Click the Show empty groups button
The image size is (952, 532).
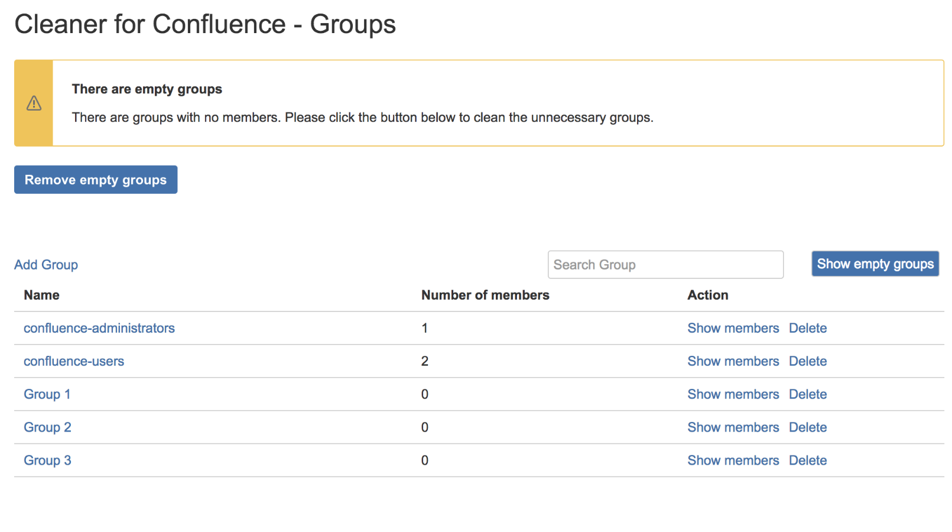coord(875,264)
